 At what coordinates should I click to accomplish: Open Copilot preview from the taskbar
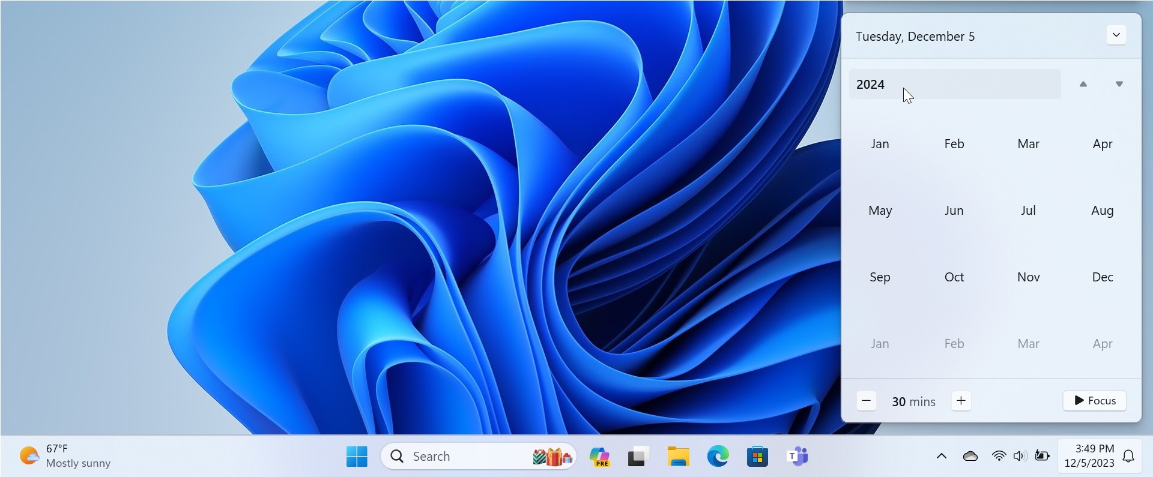[599, 457]
